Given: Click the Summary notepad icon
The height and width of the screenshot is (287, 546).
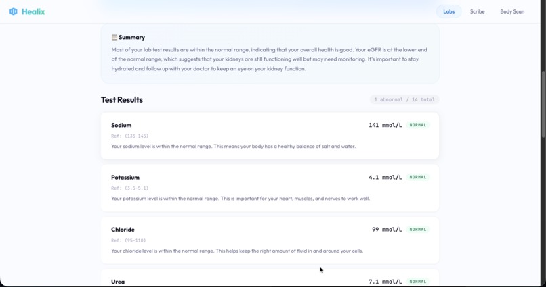Looking at the screenshot, I should [x=114, y=37].
